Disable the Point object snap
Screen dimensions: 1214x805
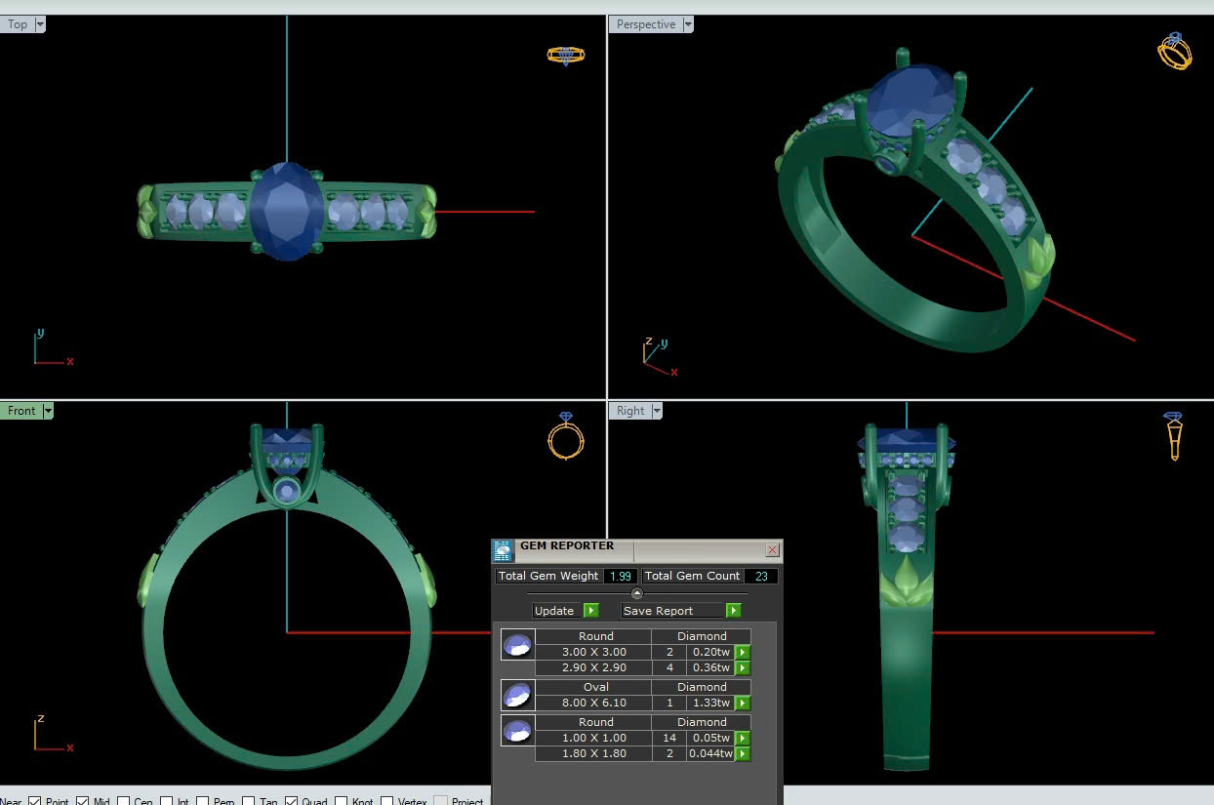coord(35,801)
